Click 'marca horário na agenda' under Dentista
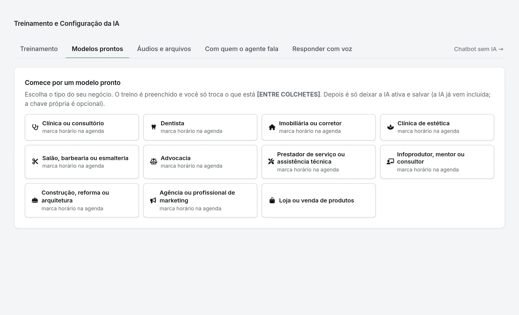The width and height of the screenshot is (519, 315). click(x=192, y=131)
